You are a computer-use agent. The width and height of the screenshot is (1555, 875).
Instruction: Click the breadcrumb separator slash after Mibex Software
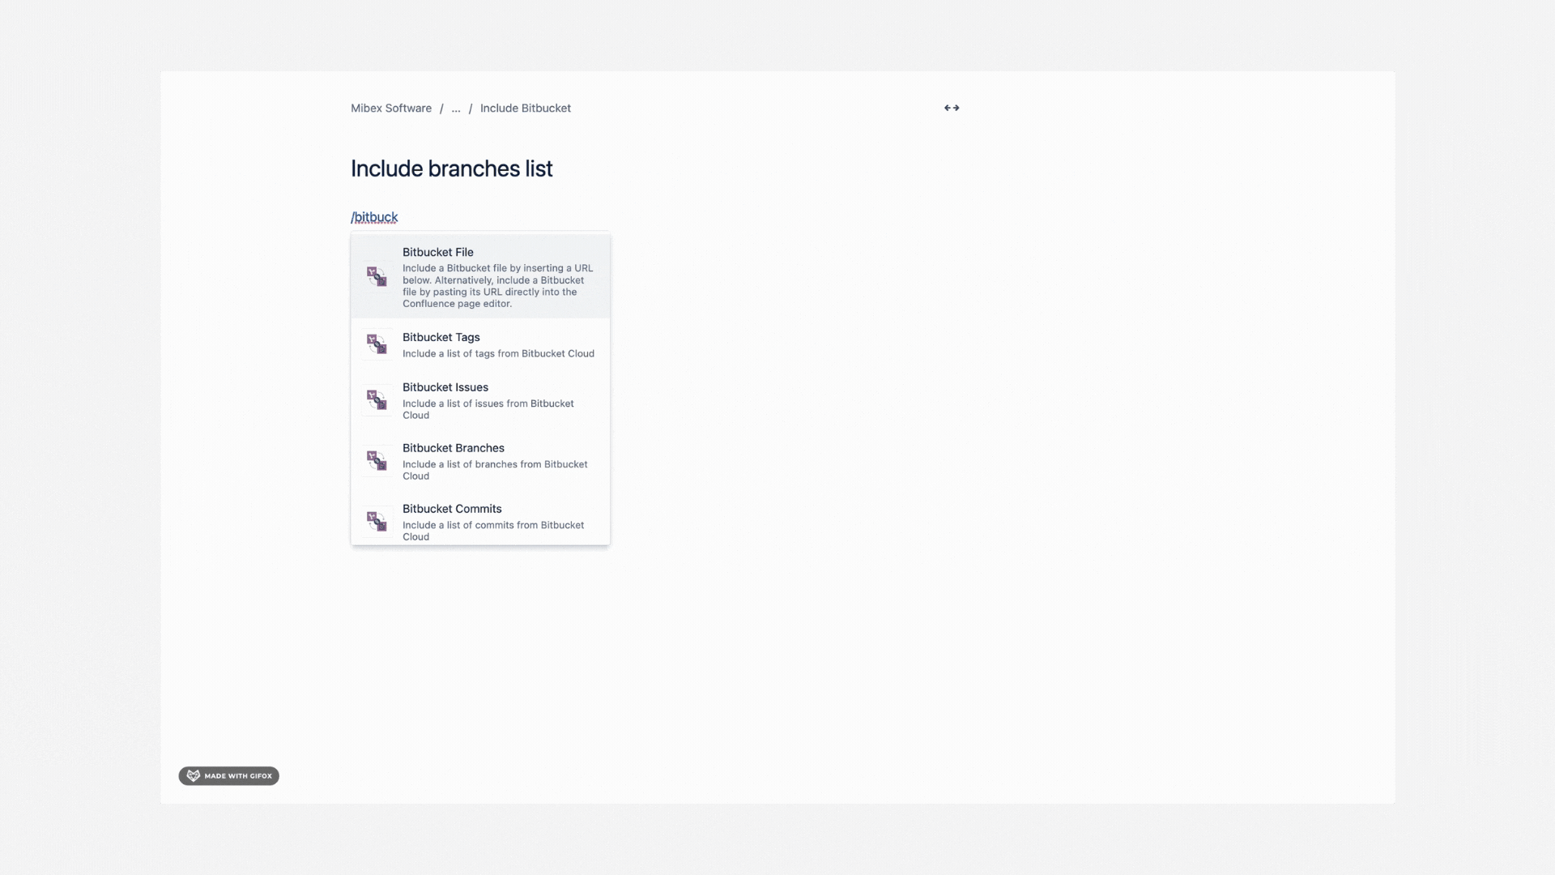(442, 108)
